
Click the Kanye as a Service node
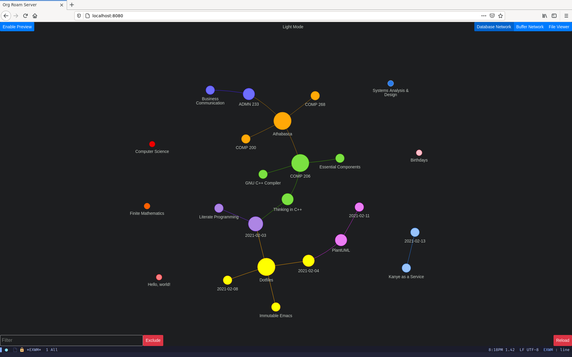[x=405, y=268]
